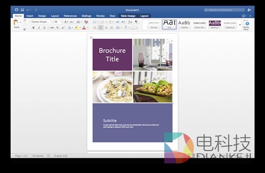The image size is (265, 173).
Task: Toggle Show paragraph marks (¶)
Action: (x=136, y=22)
